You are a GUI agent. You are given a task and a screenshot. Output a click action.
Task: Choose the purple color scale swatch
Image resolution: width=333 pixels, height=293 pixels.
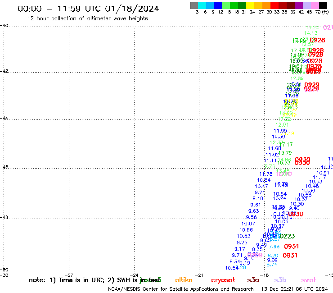pos(299,5)
